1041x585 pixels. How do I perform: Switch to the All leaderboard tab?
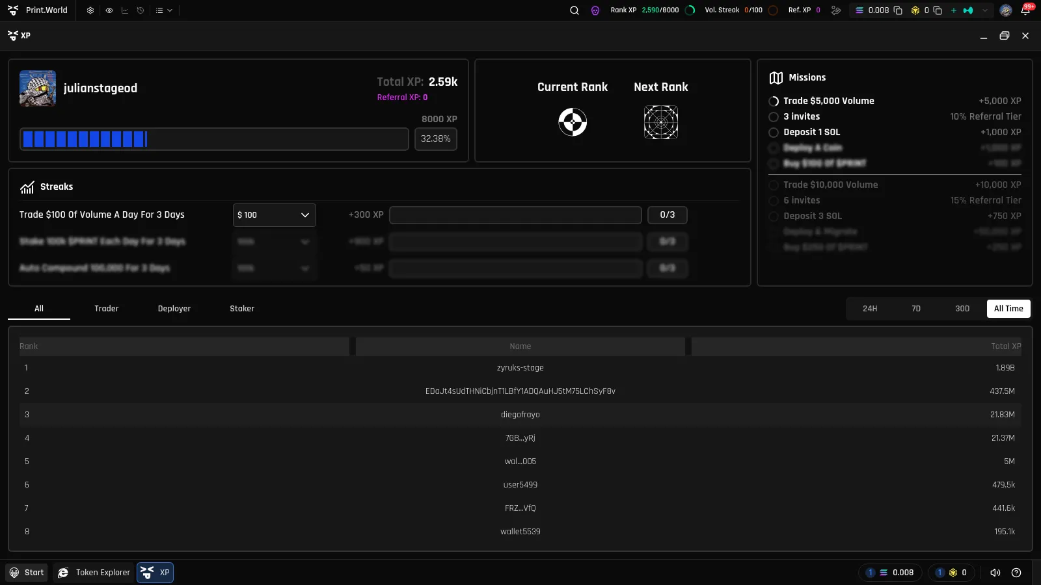tap(39, 309)
